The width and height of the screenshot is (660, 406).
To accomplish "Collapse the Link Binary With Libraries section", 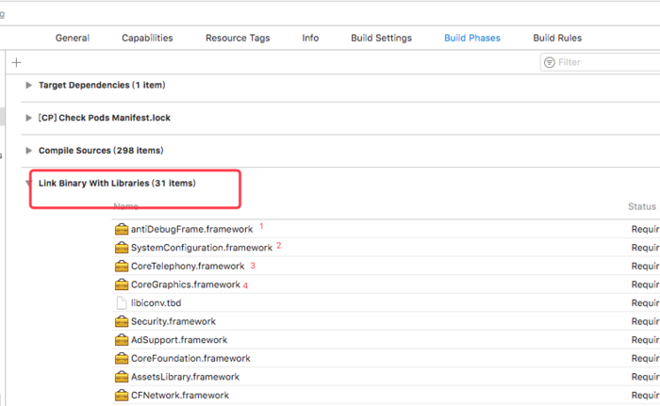I will click(29, 184).
